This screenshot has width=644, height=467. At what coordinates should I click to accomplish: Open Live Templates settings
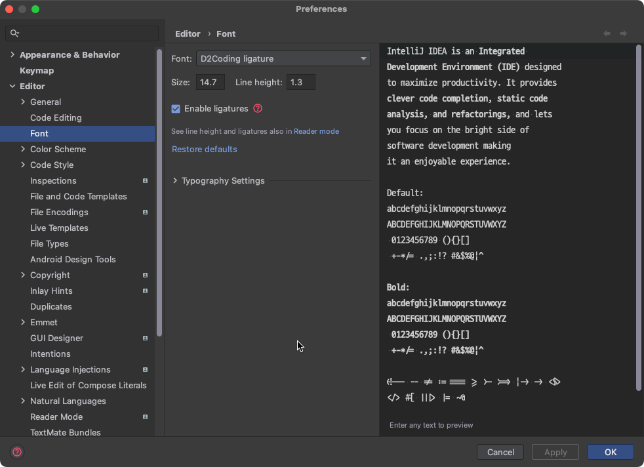pos(59,228)
